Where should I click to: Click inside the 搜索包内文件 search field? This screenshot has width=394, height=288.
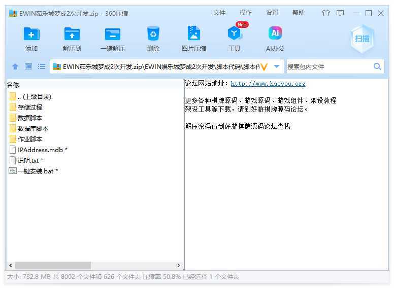330,67
